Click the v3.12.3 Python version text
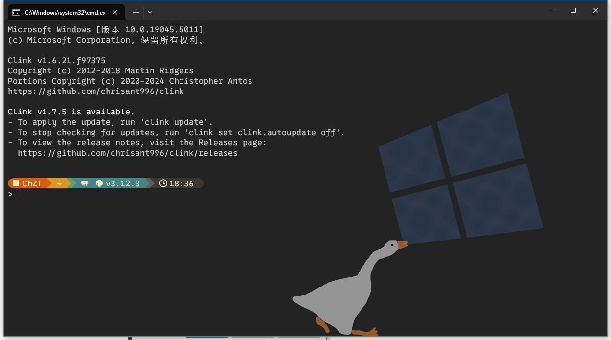The width and height of the screenshot is (611, 340). pyautogui.click(x=123, y=183)
